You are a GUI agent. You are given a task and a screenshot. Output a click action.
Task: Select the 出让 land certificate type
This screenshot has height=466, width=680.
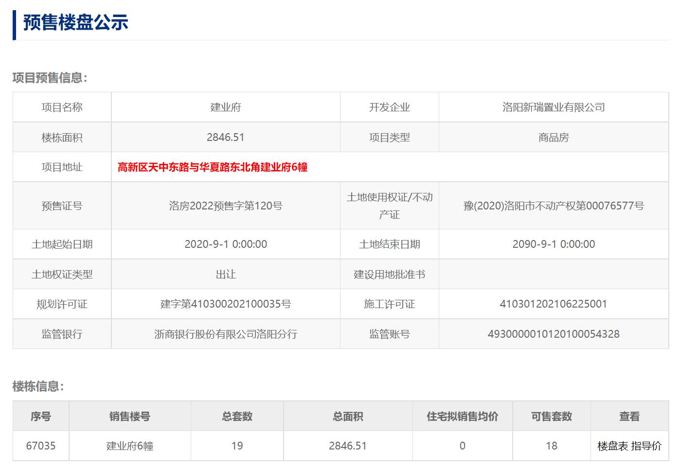[x=225, y=274]
